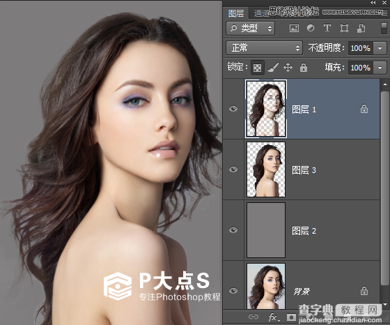
Task: Hide 图层 3 with its eye icon
Action: click(233, 169)
